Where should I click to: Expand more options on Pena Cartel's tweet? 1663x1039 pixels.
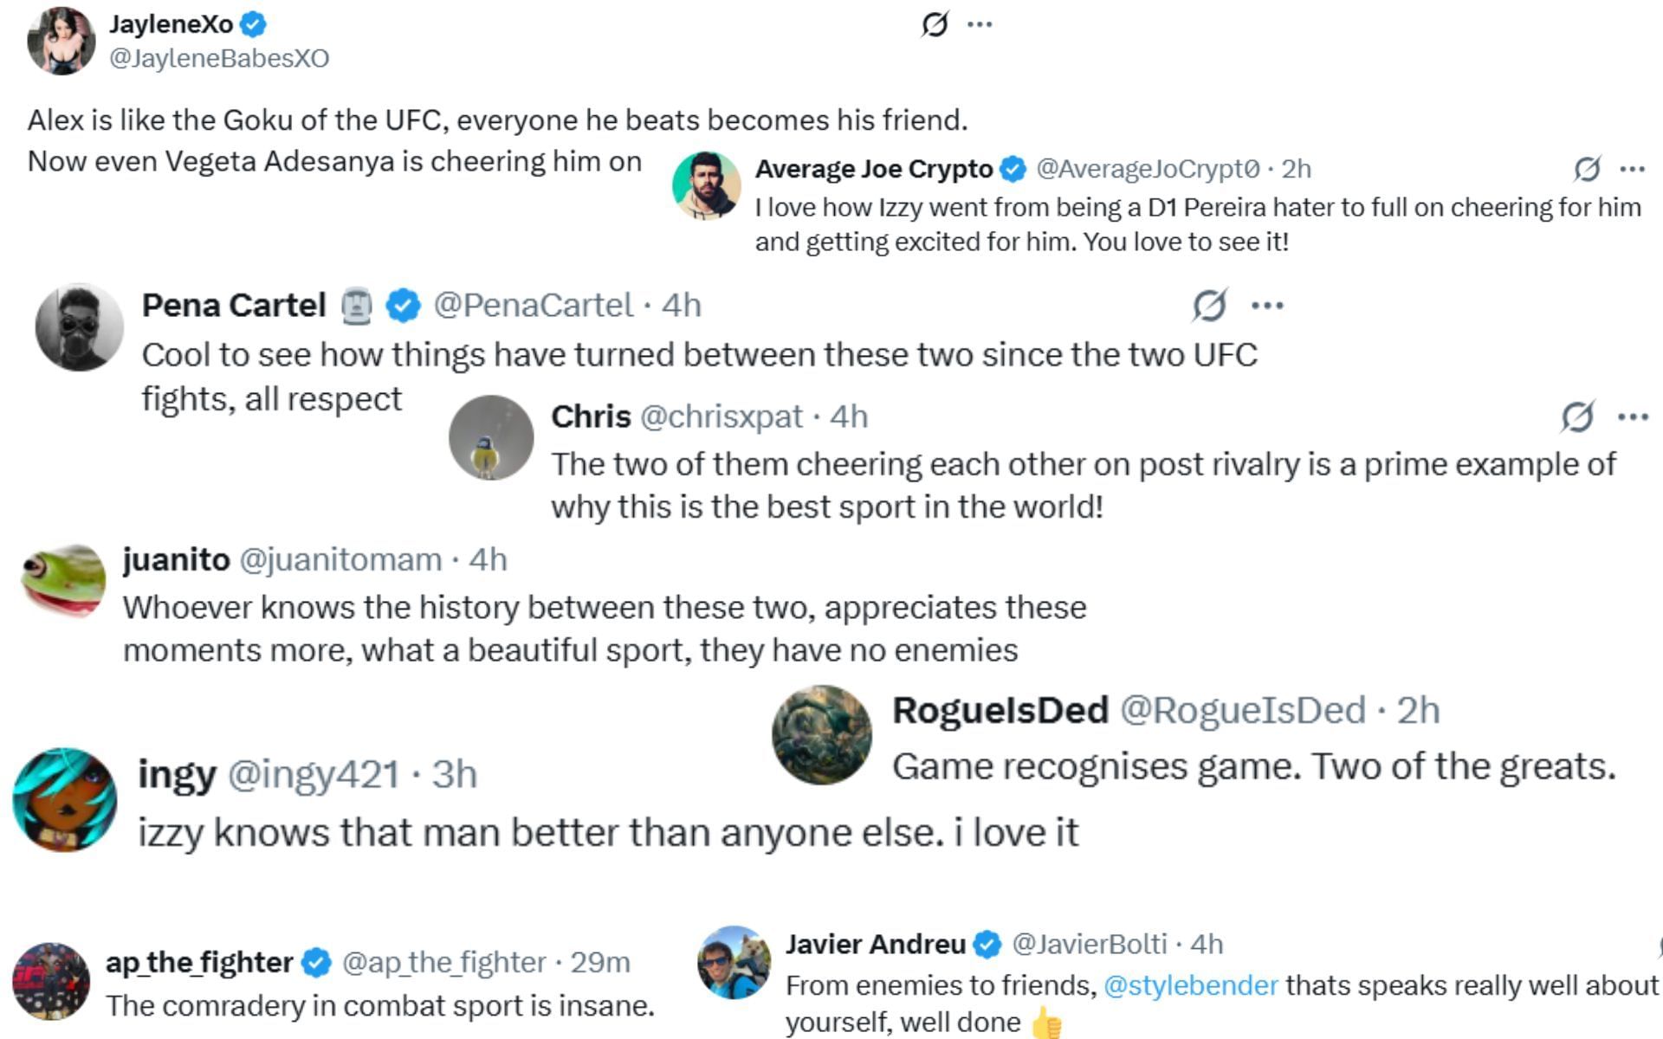pos(1267,306)
